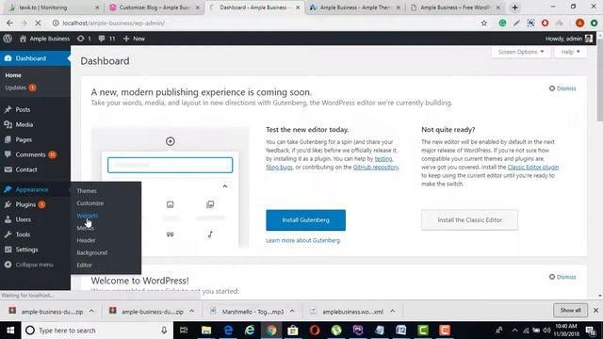Choose Themes from Appearance submenu
The width and height of the screenshot is (603, 339).
click(87, 190)
